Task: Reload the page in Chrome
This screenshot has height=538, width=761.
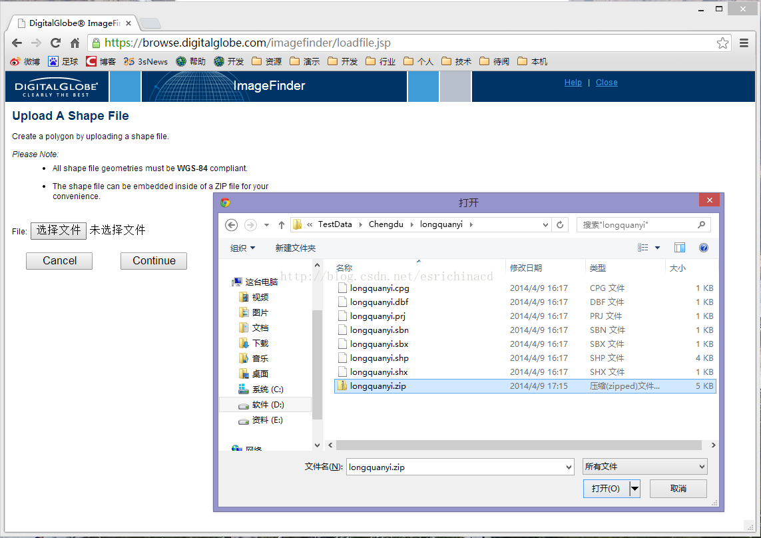Action: coord(55,43)
